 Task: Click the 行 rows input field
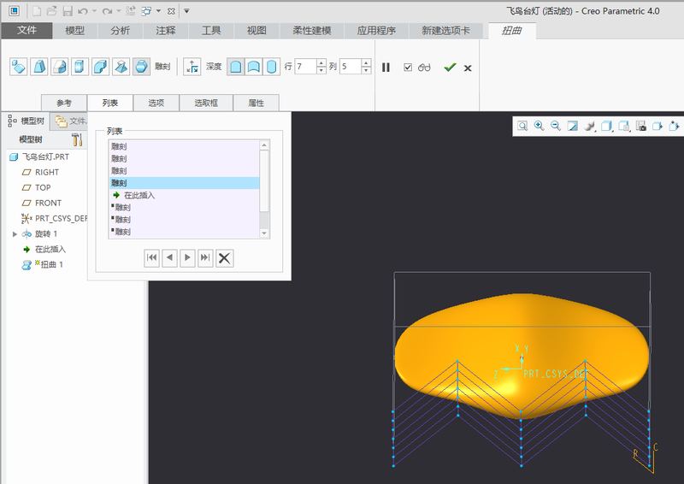click(305, 67)
